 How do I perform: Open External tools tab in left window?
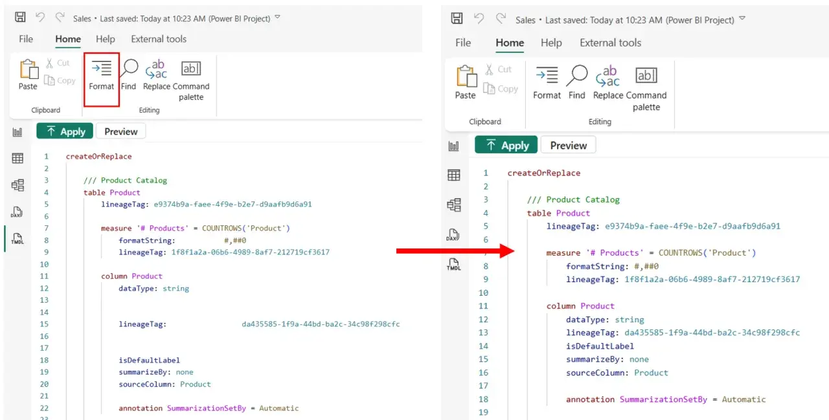click(x=159, y=39)
